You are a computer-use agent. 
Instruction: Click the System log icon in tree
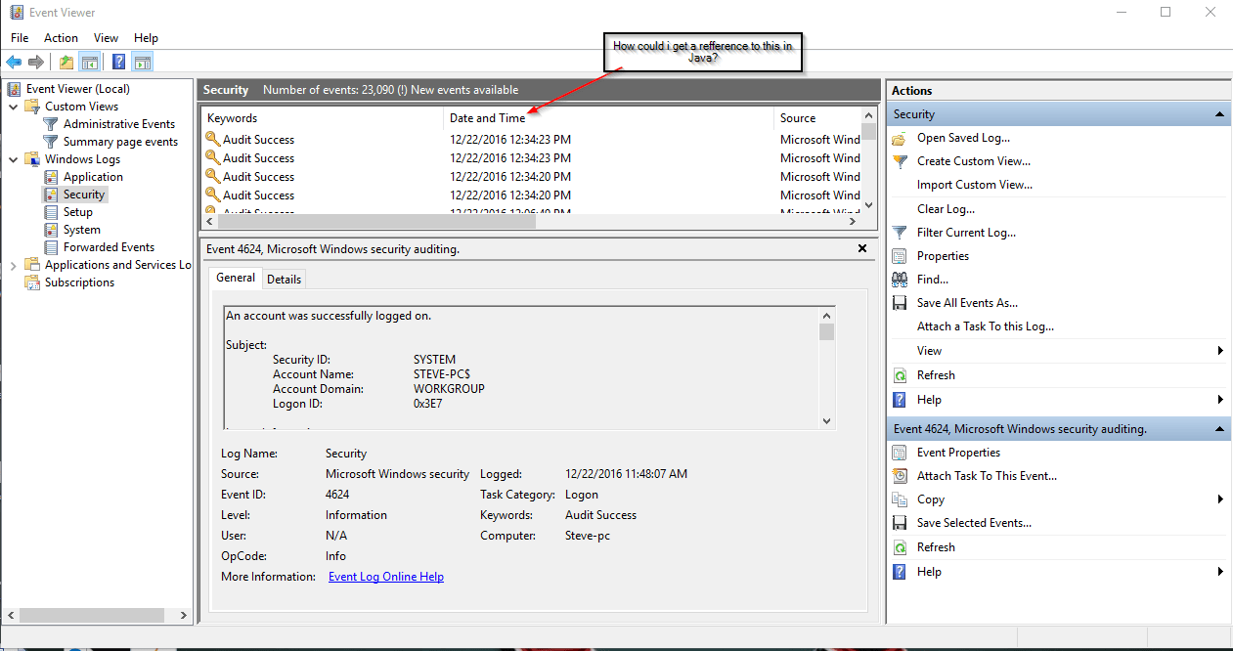click(51, 230)
